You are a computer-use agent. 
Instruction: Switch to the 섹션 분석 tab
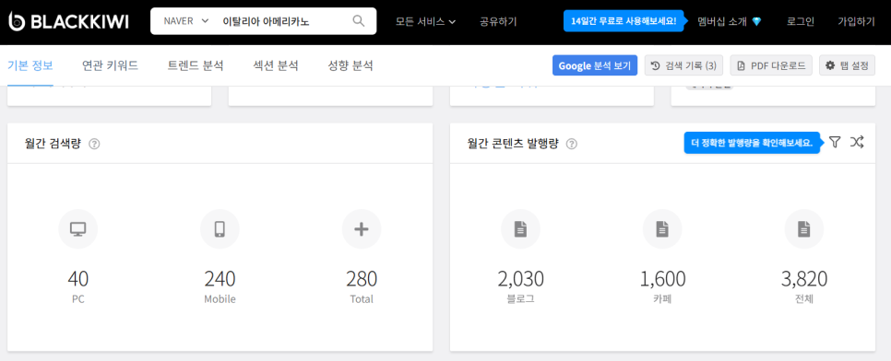pos(276,65)
